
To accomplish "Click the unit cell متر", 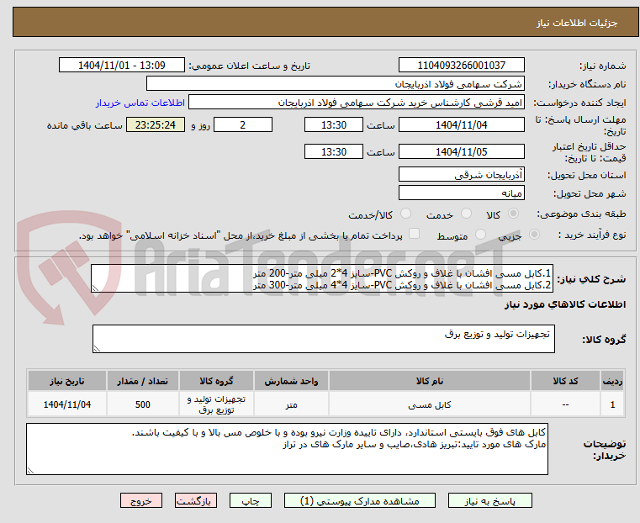I will pyautogui.click(x=291, y=404).
